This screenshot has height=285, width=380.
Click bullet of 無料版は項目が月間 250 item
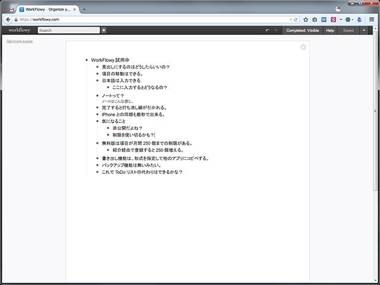pyautogui.click(x=97, y=143)
